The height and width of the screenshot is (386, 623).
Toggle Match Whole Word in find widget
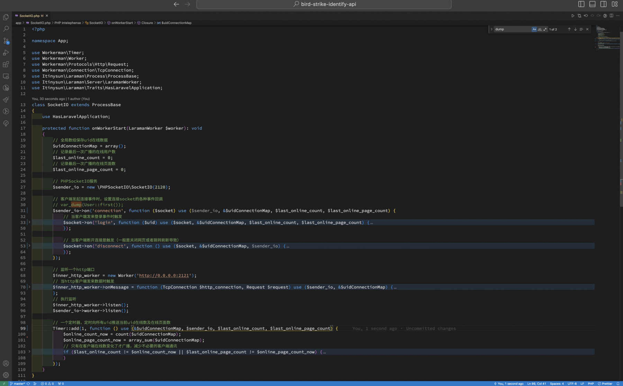coord(540,29)
